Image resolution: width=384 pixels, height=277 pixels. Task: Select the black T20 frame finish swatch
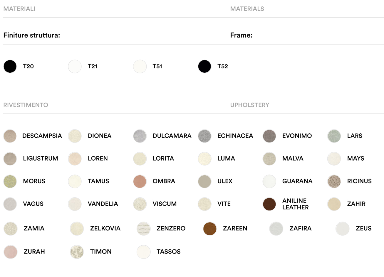(x=10, y=67)
